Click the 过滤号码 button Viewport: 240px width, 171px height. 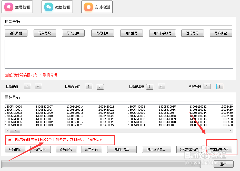[x=192, y=33]
